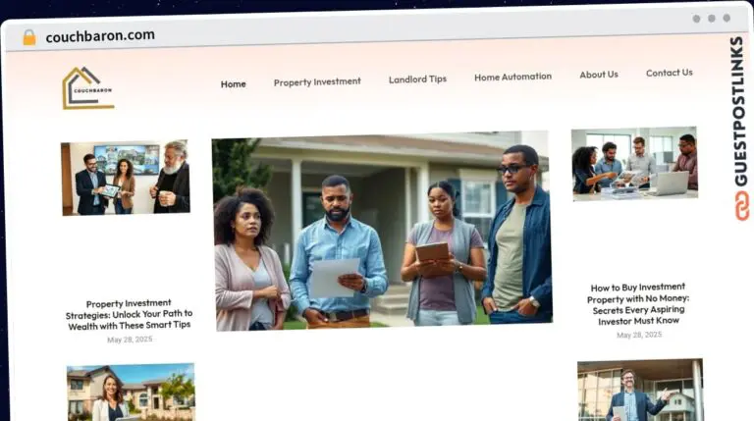Go to the Home menu item

pyautogui.click(x=233, y=84)
